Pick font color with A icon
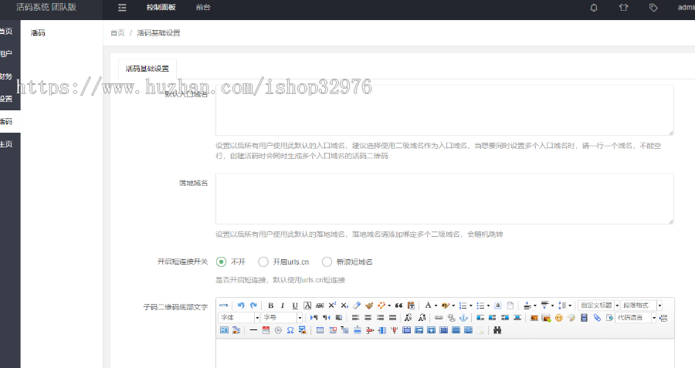 (428, 306)
